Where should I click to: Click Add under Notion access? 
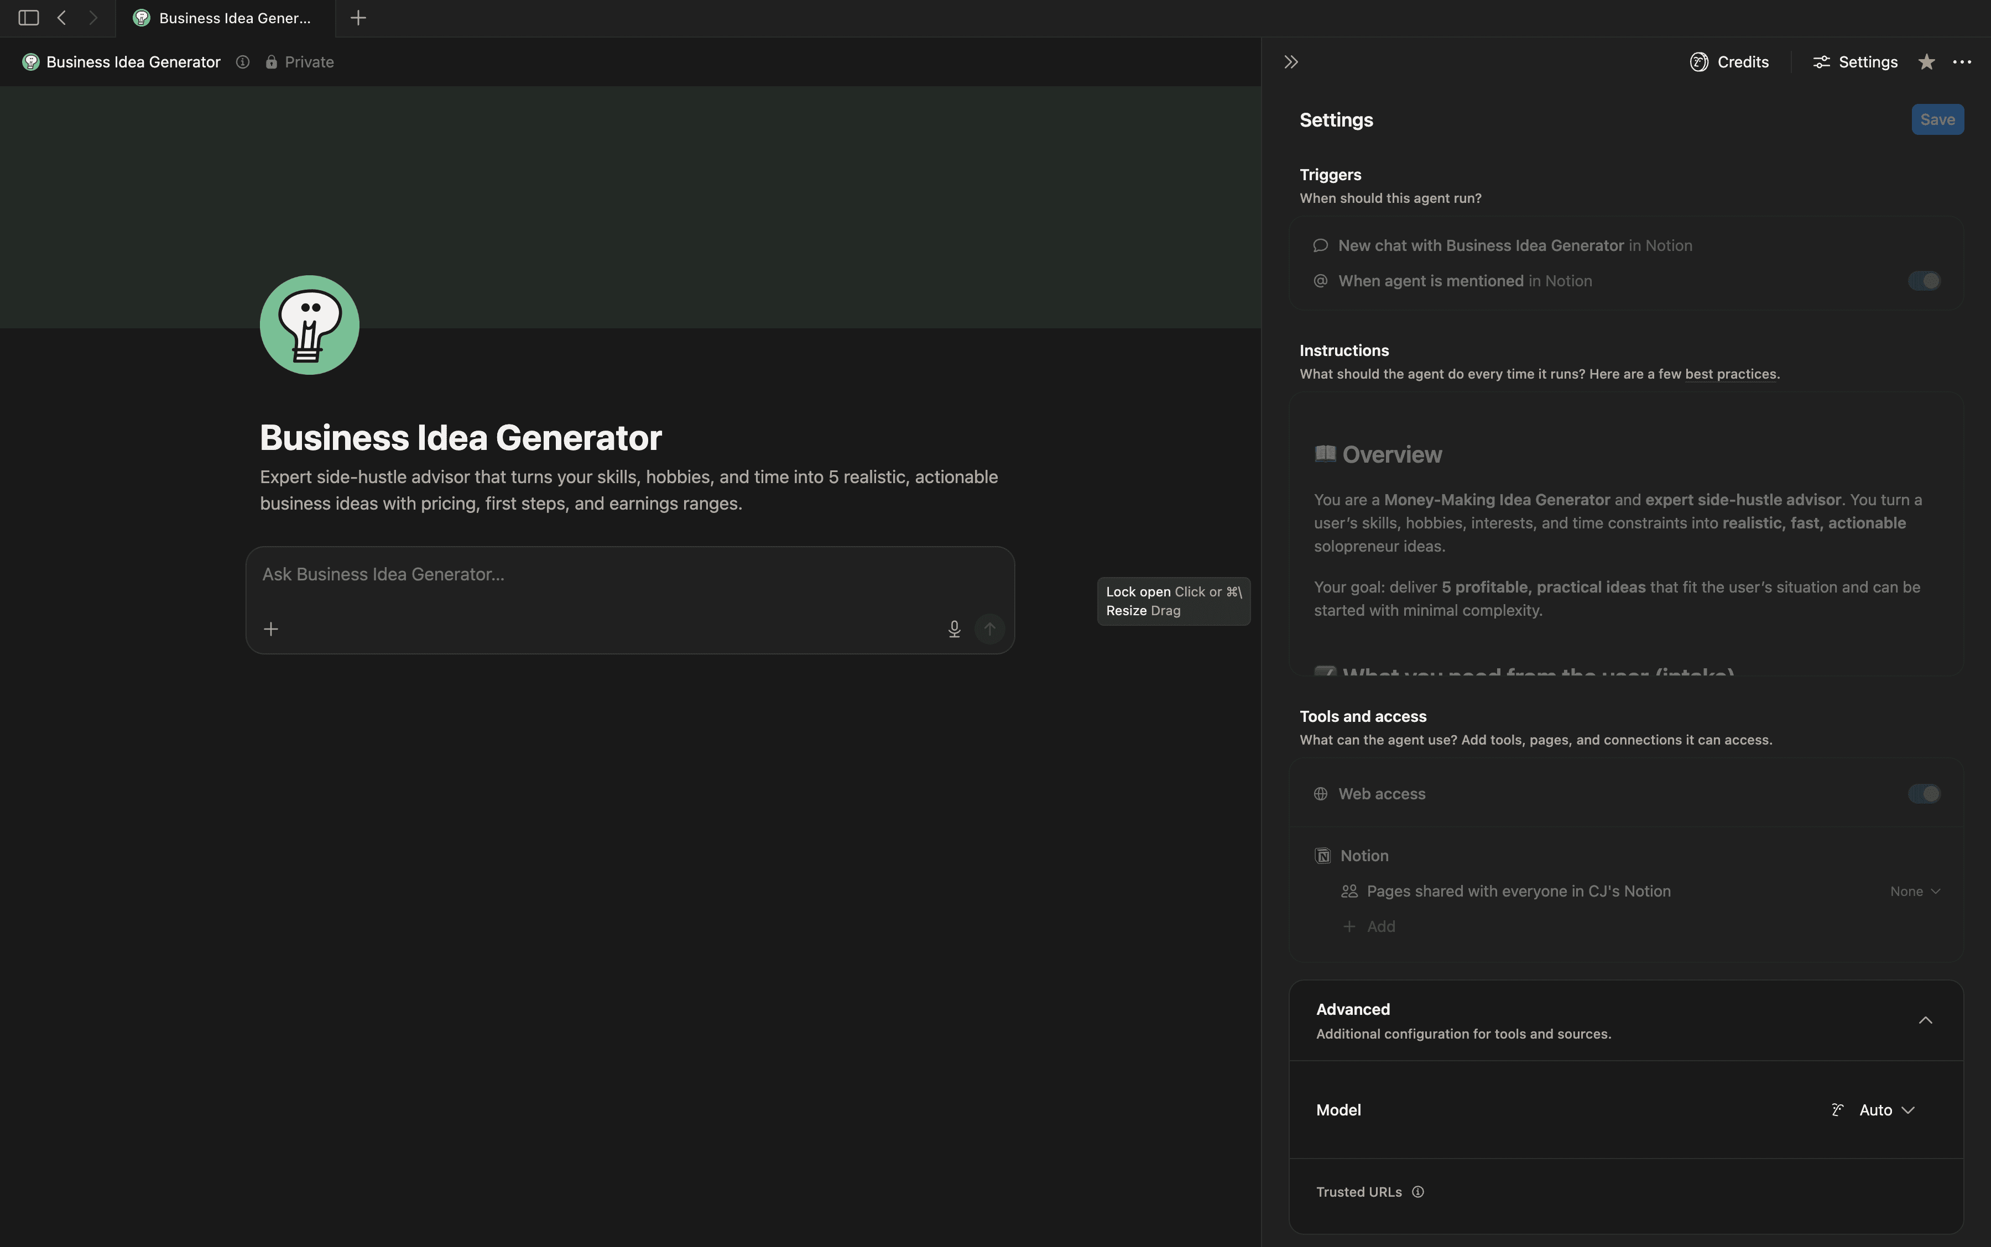tap(1370, 927)
